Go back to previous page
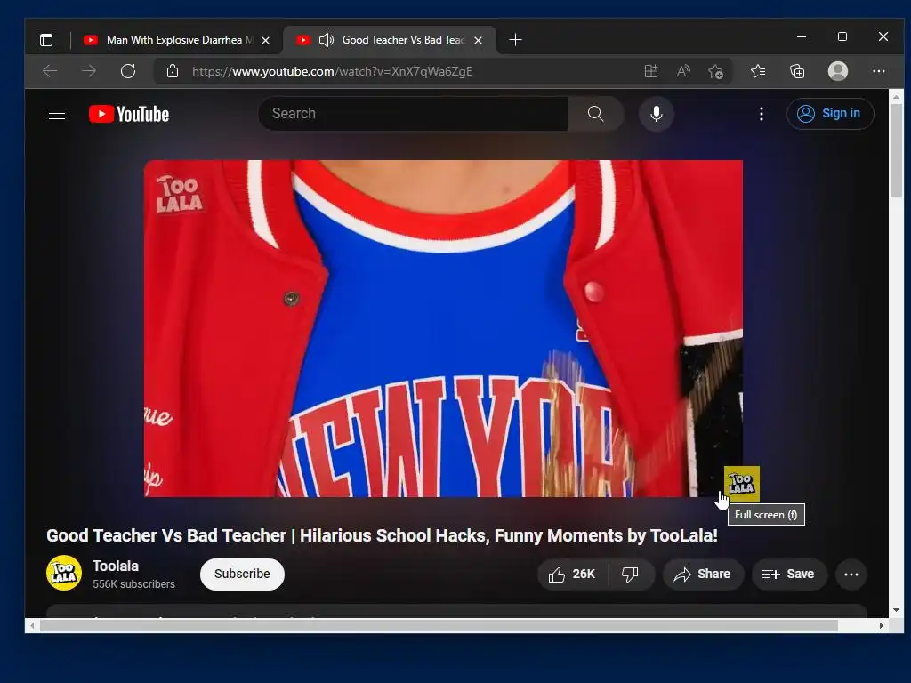 point(50,71)
